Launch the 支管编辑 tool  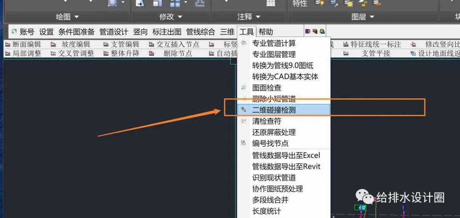point(121,45)
